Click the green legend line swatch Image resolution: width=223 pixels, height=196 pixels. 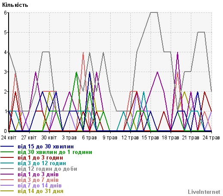(7, 152)
